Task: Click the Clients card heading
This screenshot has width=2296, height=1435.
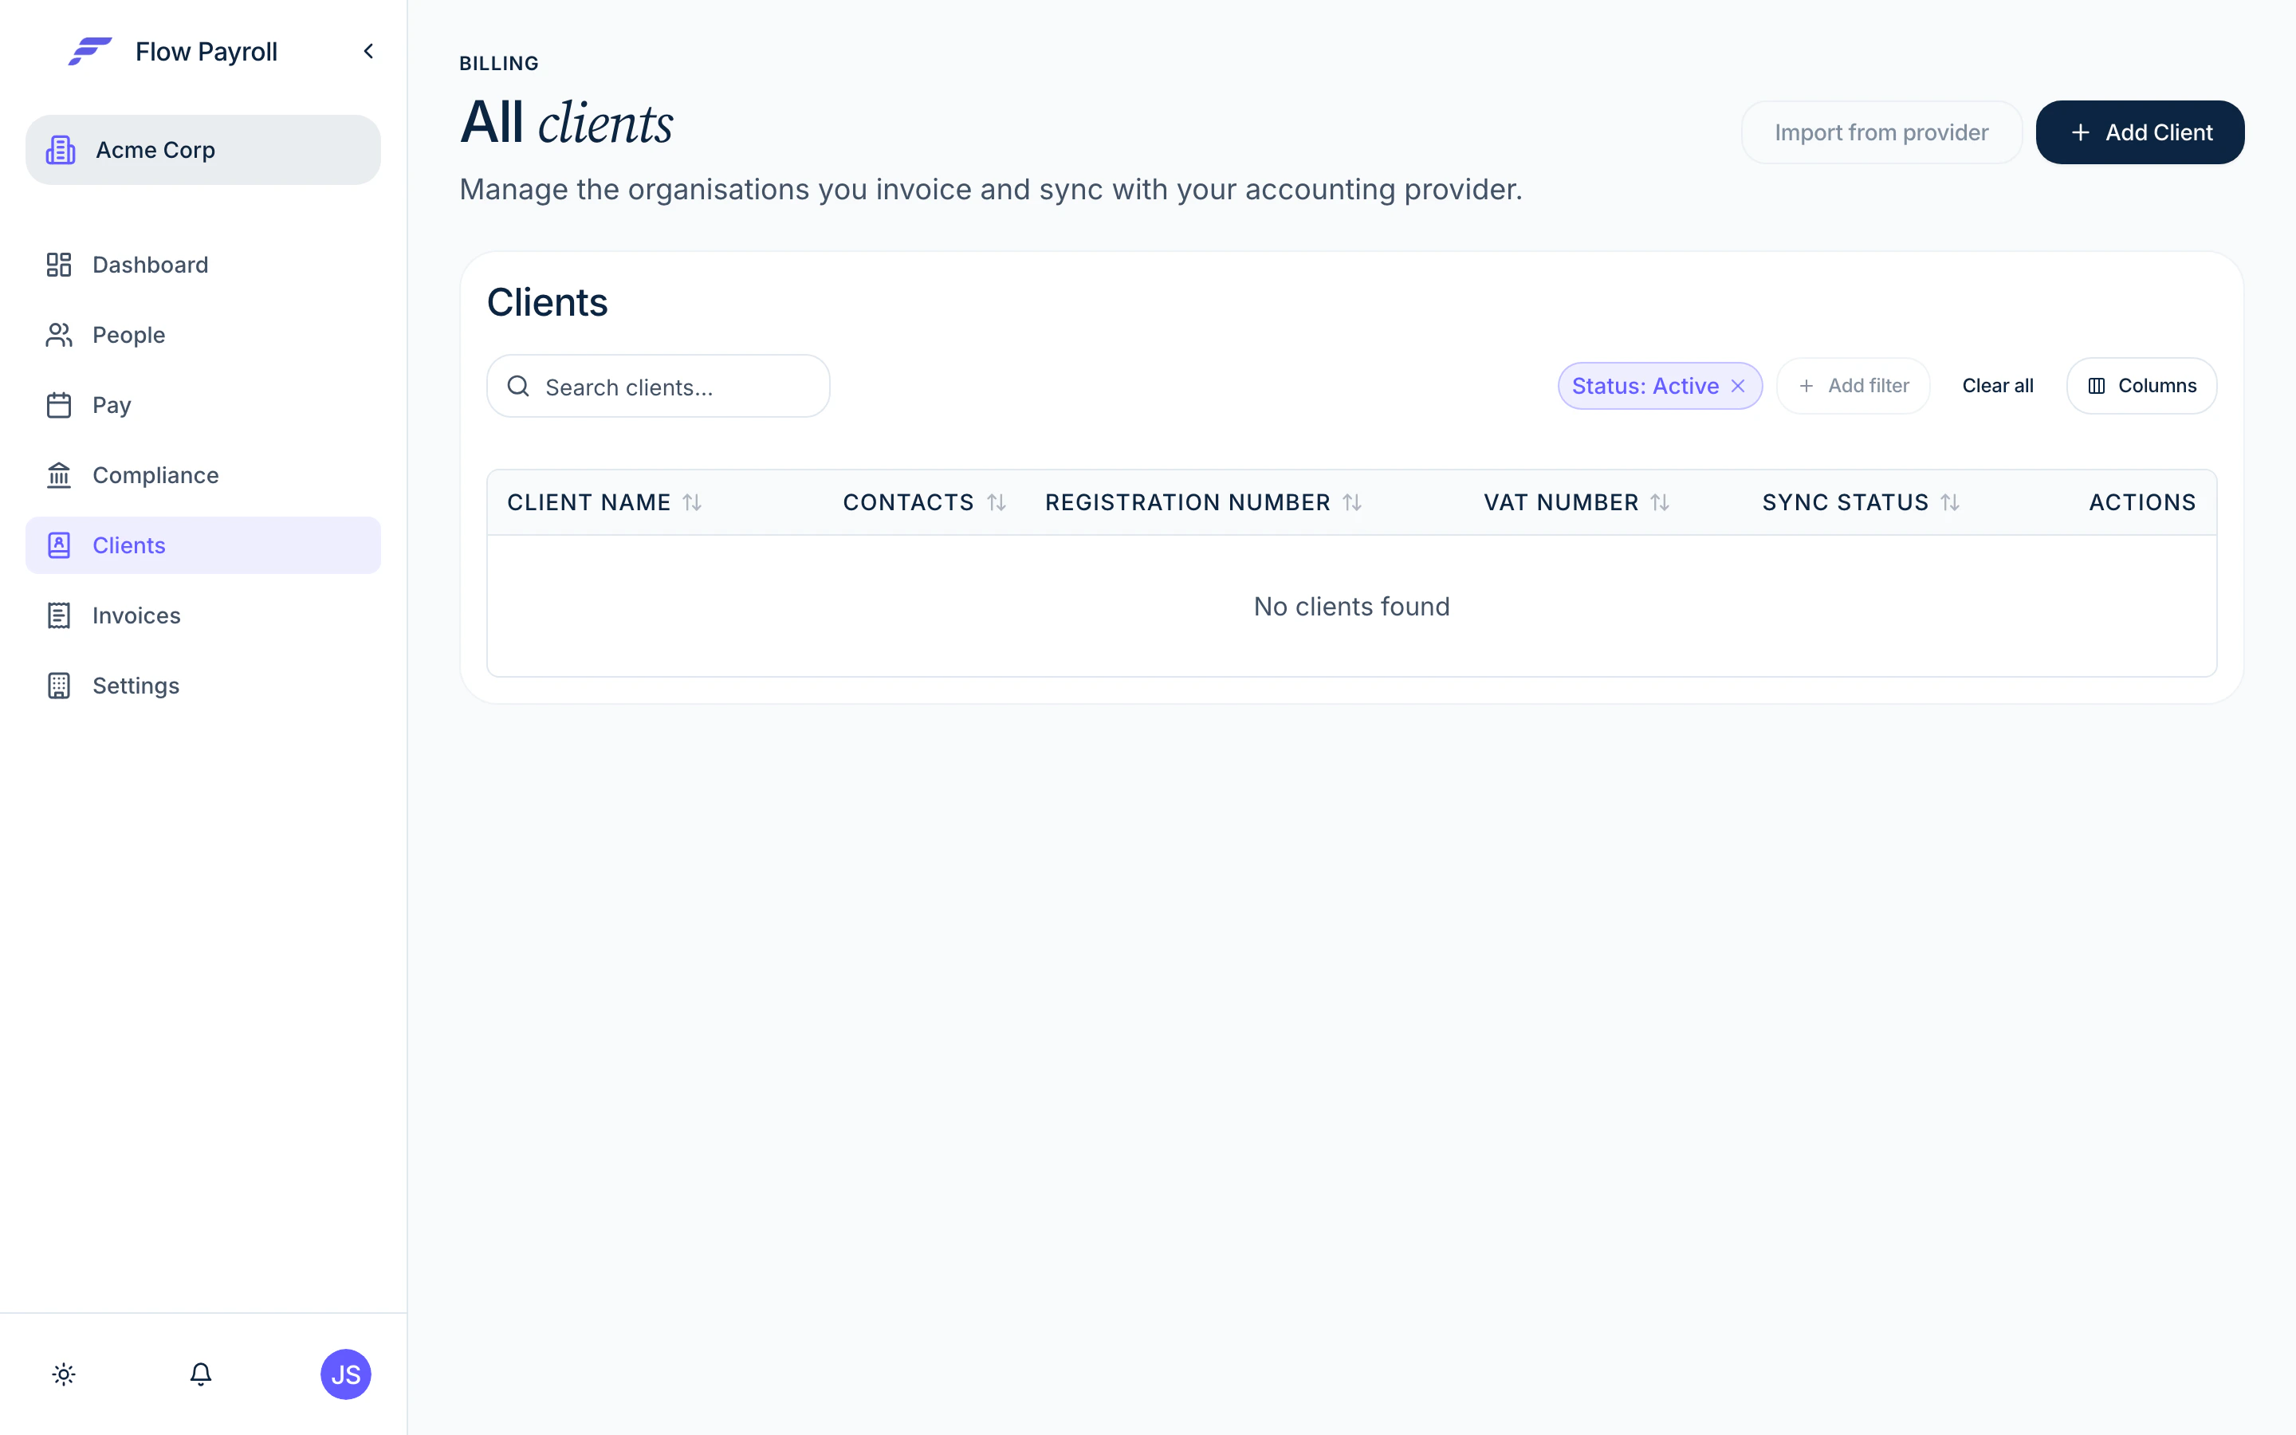Action: 548,303
